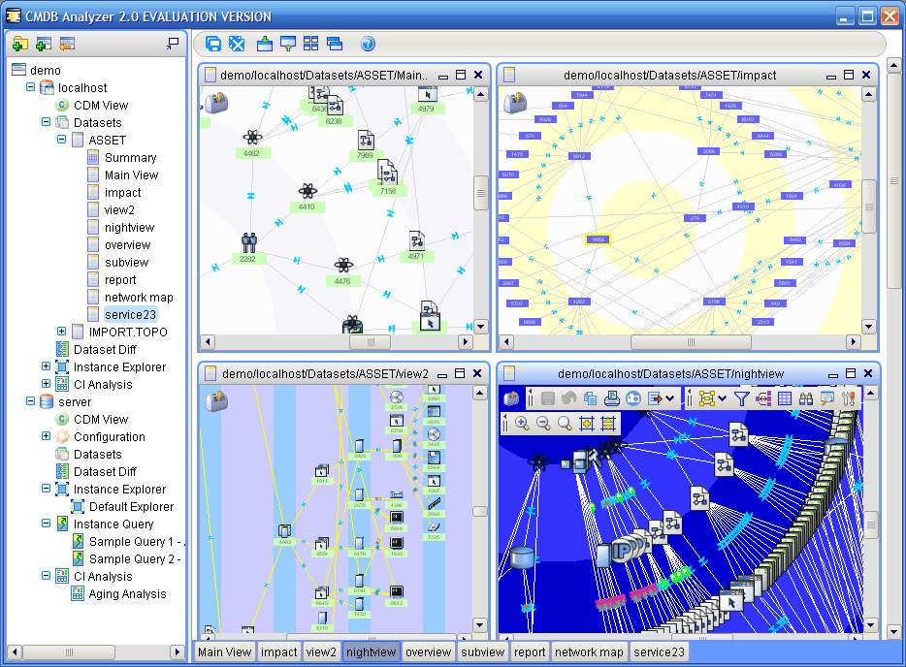906x667 pixels.
Task: Click the purple collapse nodes icon in nightview
Action: click(763, 398)
